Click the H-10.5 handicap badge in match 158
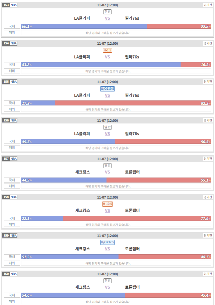The image size is (215, 305). [x=107, y=204]
